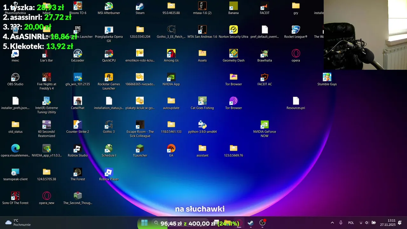
Task: Open mtasa-1.6 (2) desktop icon
Action: point(202,8)
